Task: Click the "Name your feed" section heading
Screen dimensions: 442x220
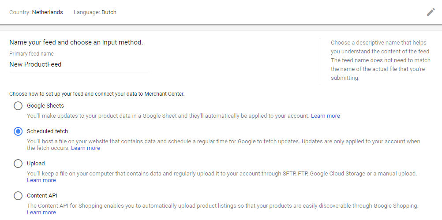Action: click(x=76, y=43)
